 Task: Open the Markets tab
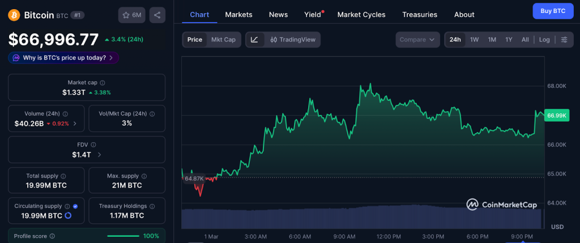point(238,15)
